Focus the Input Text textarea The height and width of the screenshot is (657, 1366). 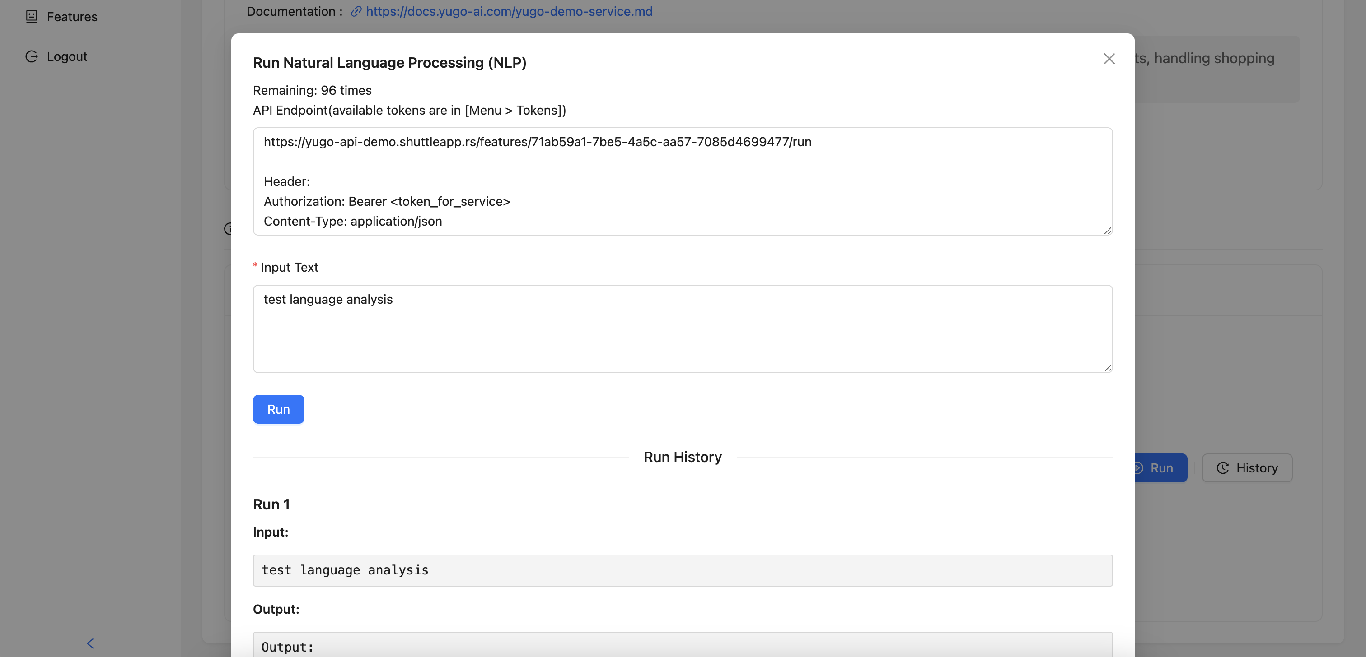pos(682,328)
